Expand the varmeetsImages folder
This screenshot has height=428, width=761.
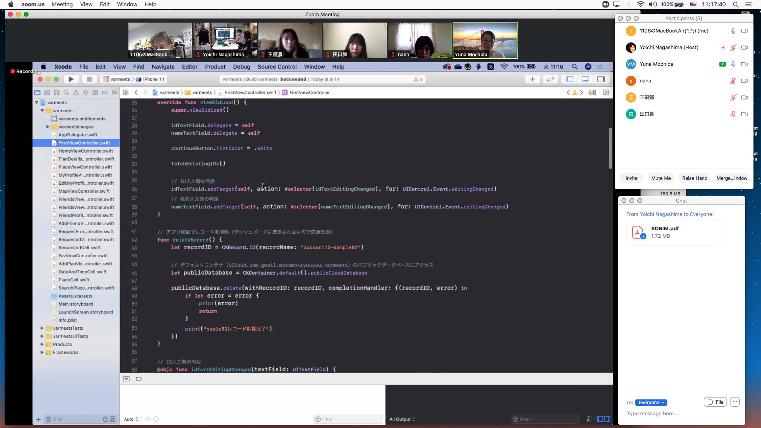(48, 127)
